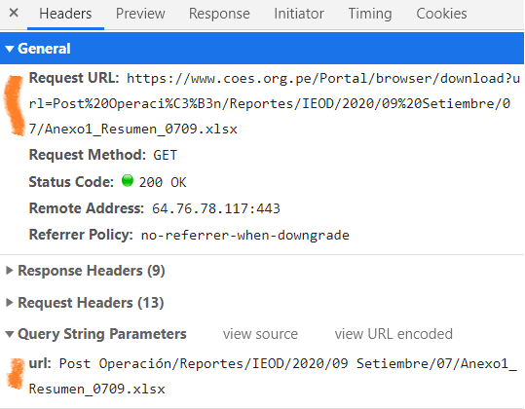Select the Headers tab

[x=65, y=14]
